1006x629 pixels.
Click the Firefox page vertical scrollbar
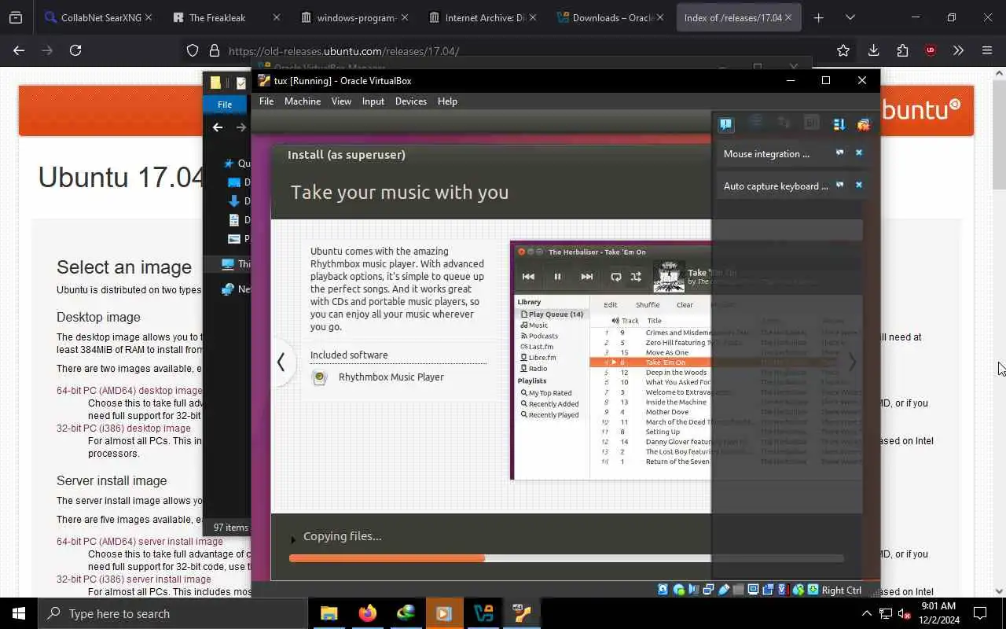click(x=1000, y=134)
